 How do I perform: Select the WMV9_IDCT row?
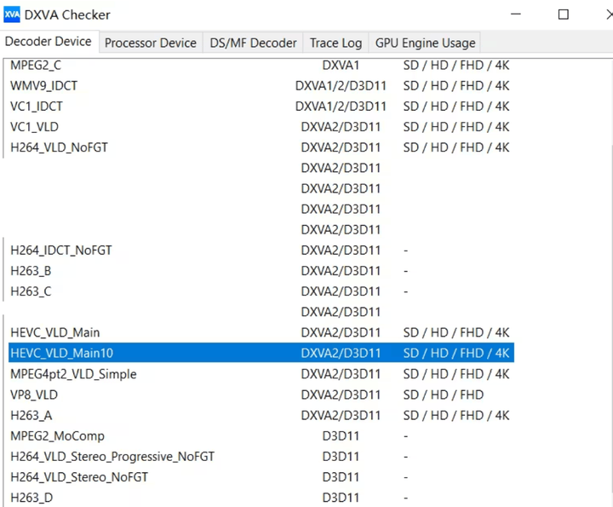[261, 86]
